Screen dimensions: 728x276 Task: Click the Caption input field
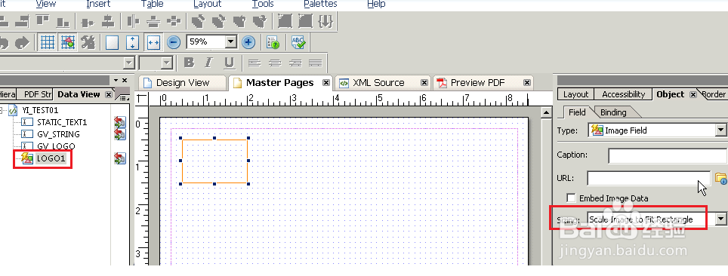tap(668, 155)
